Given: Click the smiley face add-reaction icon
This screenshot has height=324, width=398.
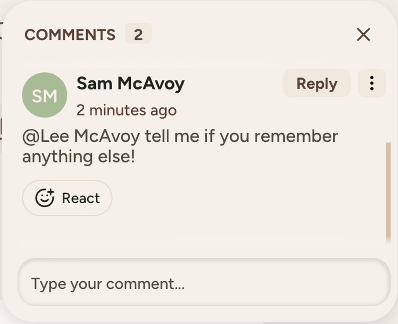Looking at the screenshot, I should (45, 198).
